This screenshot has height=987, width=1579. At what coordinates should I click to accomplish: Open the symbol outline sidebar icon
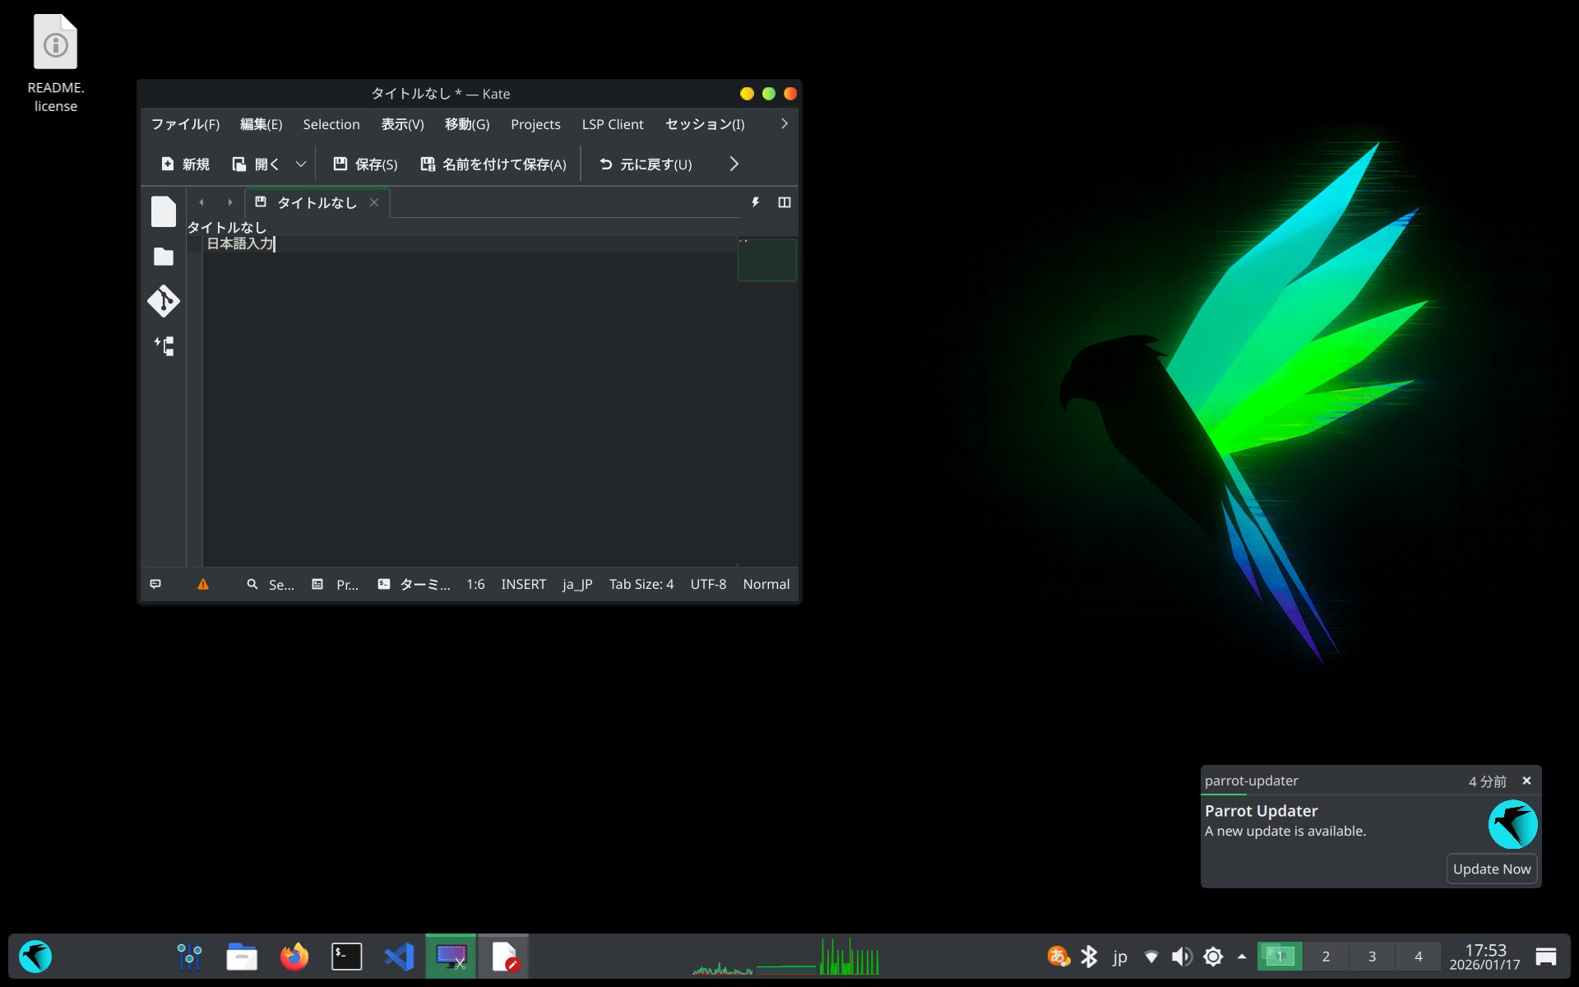coord(164,346)
